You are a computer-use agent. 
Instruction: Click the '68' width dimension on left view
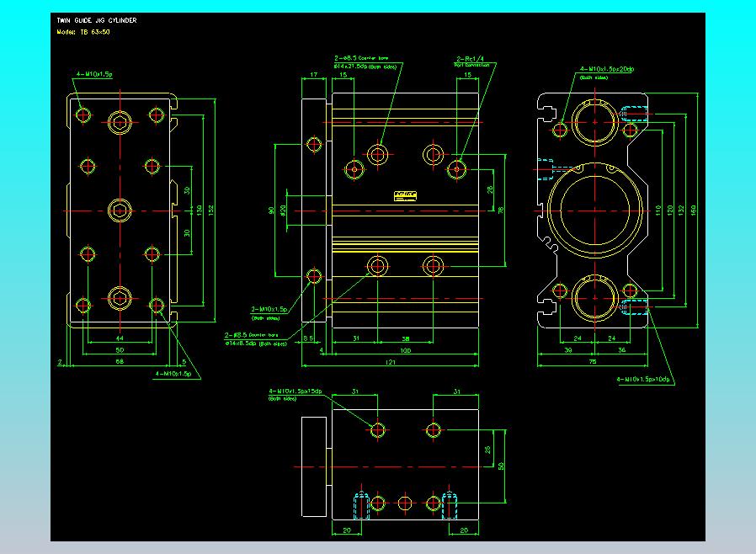click(x=119, y=361)
